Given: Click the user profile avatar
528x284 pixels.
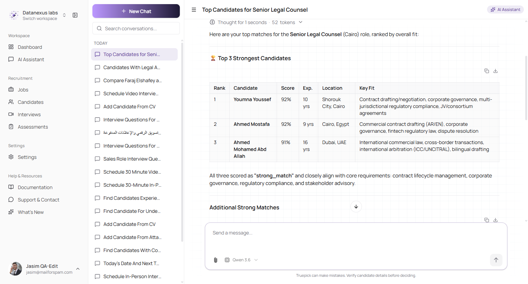Looking at the screenshot, I should (x=15, y=269).
